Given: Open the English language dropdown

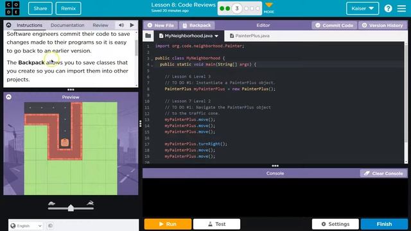Looking at the screenshot, I should click(x=26, y=225).
